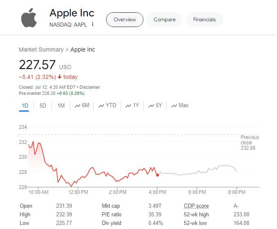
Task: Switch chart to 5D range
Action: point(43,106)
